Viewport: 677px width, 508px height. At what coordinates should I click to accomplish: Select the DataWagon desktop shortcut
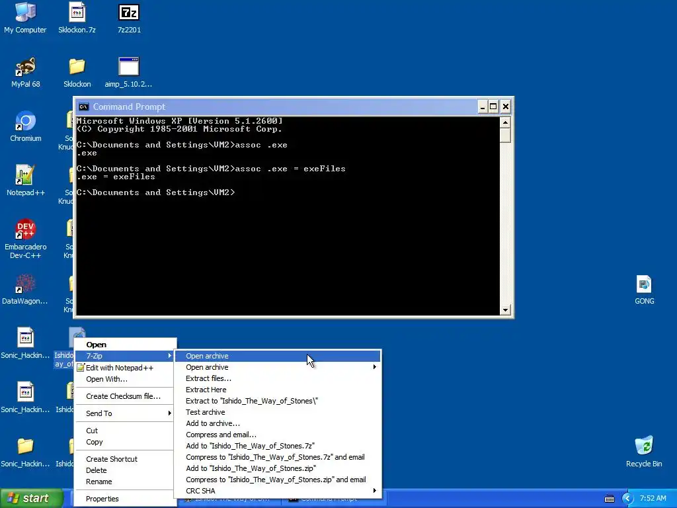tap(25, 289)
